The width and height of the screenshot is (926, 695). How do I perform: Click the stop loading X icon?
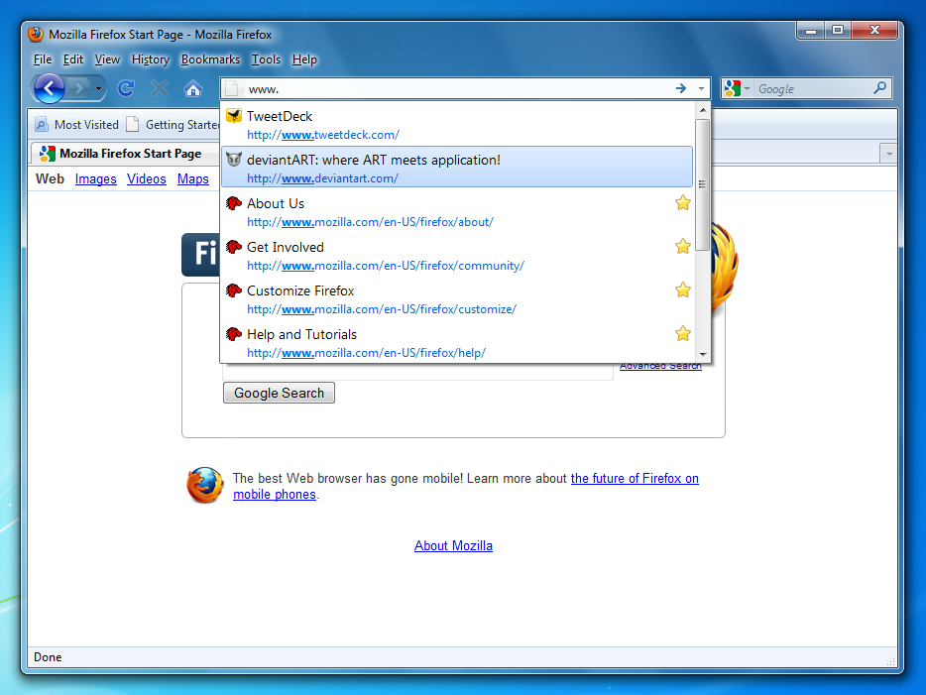[x=159, y=89]
